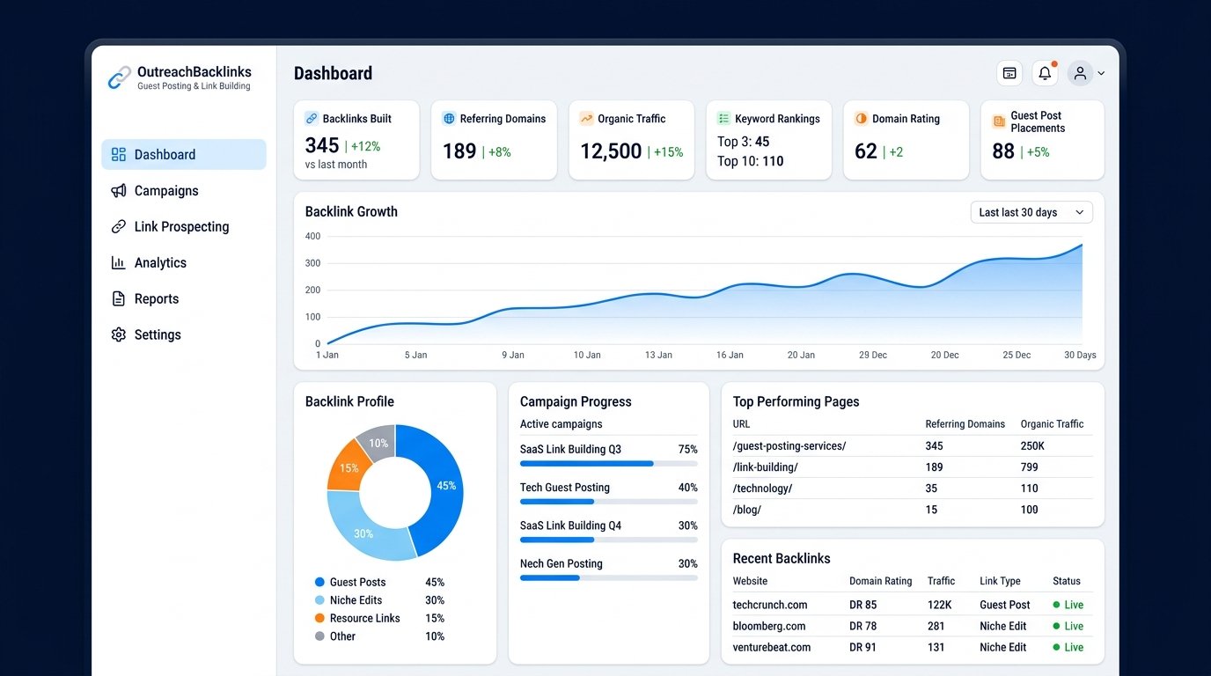Click the Domain Rating half-circle icon
The width and height of the screenshot is (1211, 676).
pos(861,118)
